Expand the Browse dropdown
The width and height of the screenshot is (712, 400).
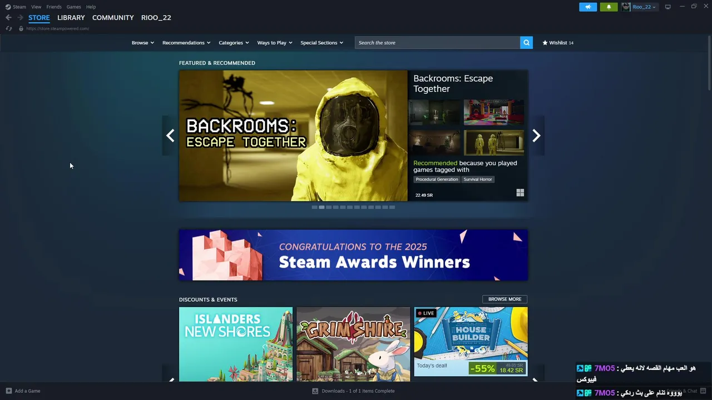pyautogui.click(x=143, y=43)
